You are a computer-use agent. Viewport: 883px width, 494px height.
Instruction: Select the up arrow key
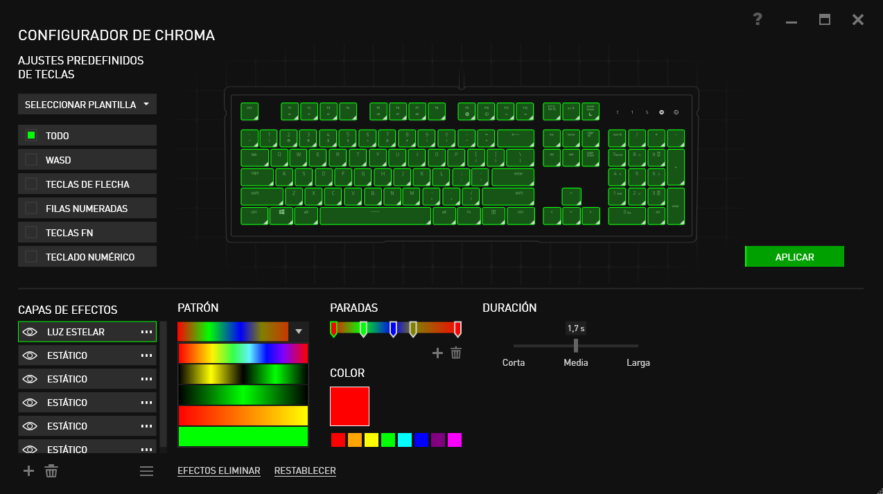click(571, 196)
